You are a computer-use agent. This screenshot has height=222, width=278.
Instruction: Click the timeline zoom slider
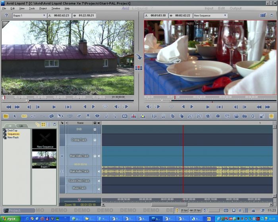[x=79, y=200]
